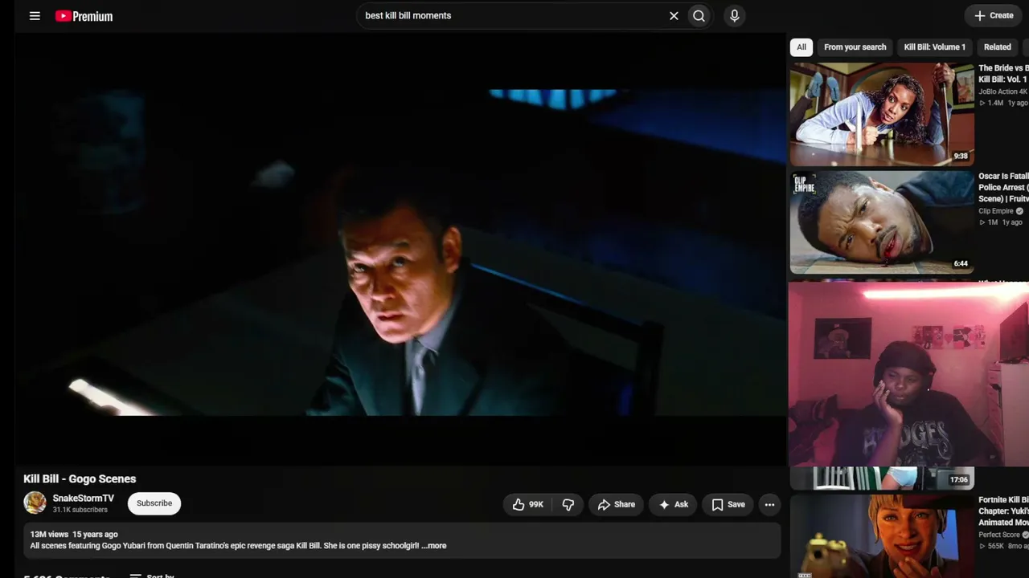
Task: Select the 'Related' filter chip
Action: [x=997, y=47]
